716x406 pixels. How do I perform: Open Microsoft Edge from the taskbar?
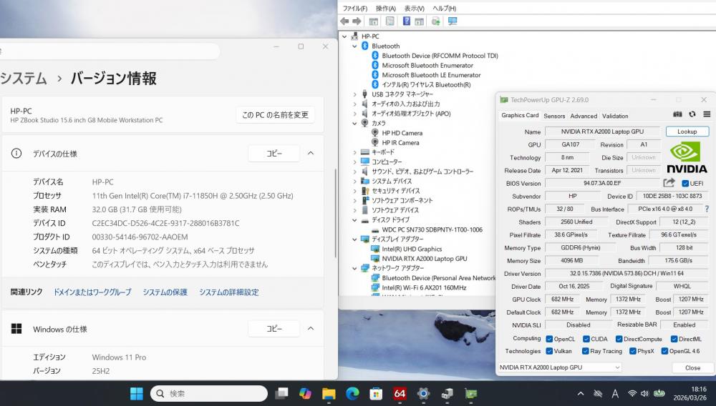(x=352, y=393)
